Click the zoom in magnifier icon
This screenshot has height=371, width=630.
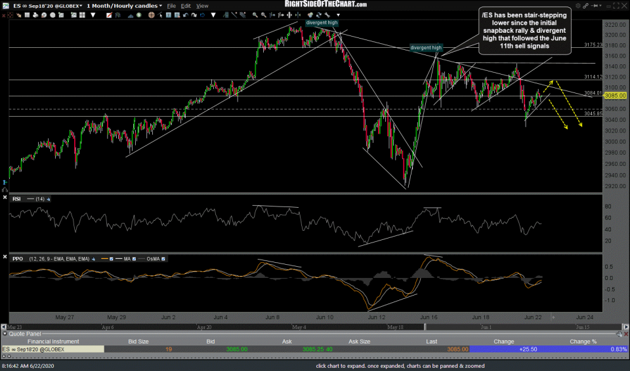[255, 15]
